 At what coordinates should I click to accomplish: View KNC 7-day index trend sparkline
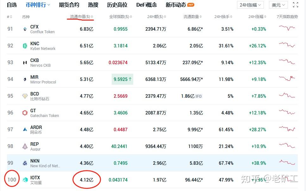coord(287,45)
